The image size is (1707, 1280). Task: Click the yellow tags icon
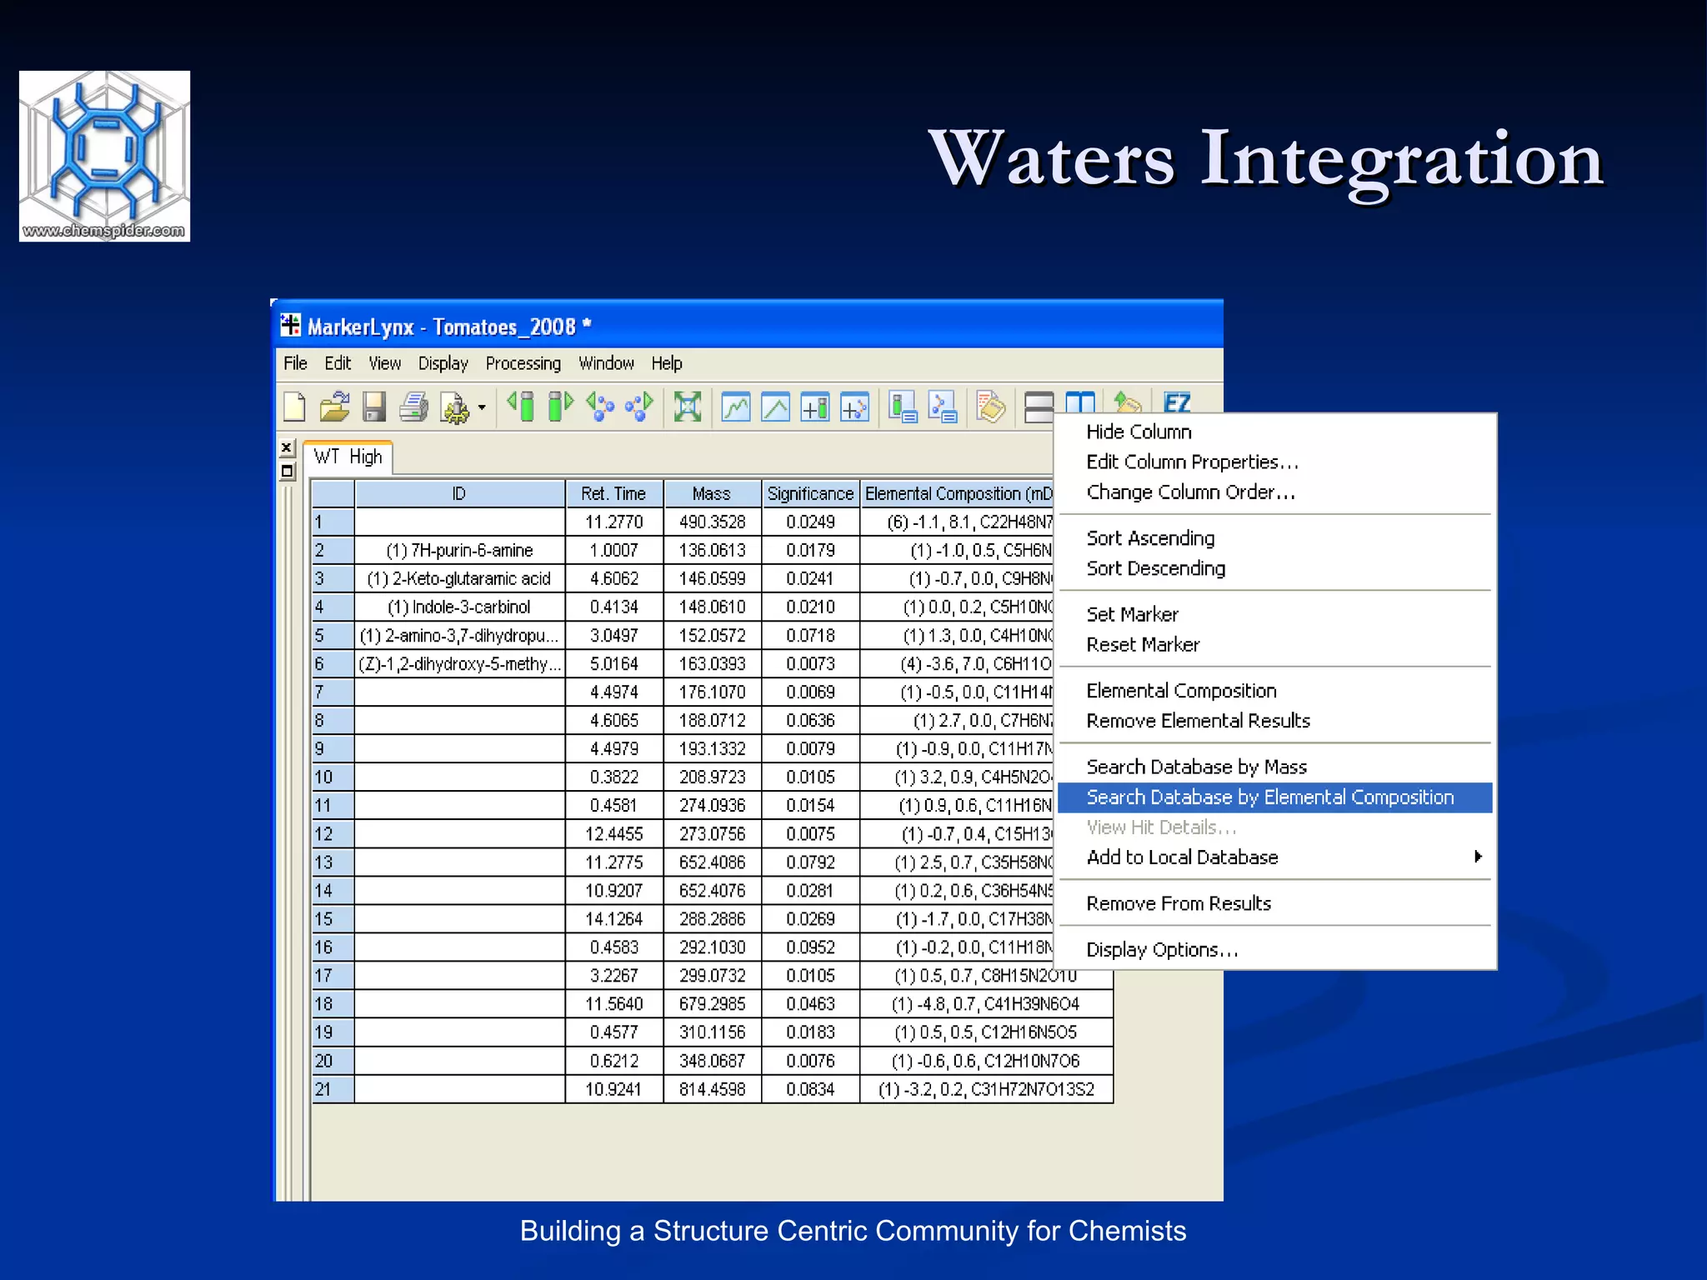click(x=991, y=407)
